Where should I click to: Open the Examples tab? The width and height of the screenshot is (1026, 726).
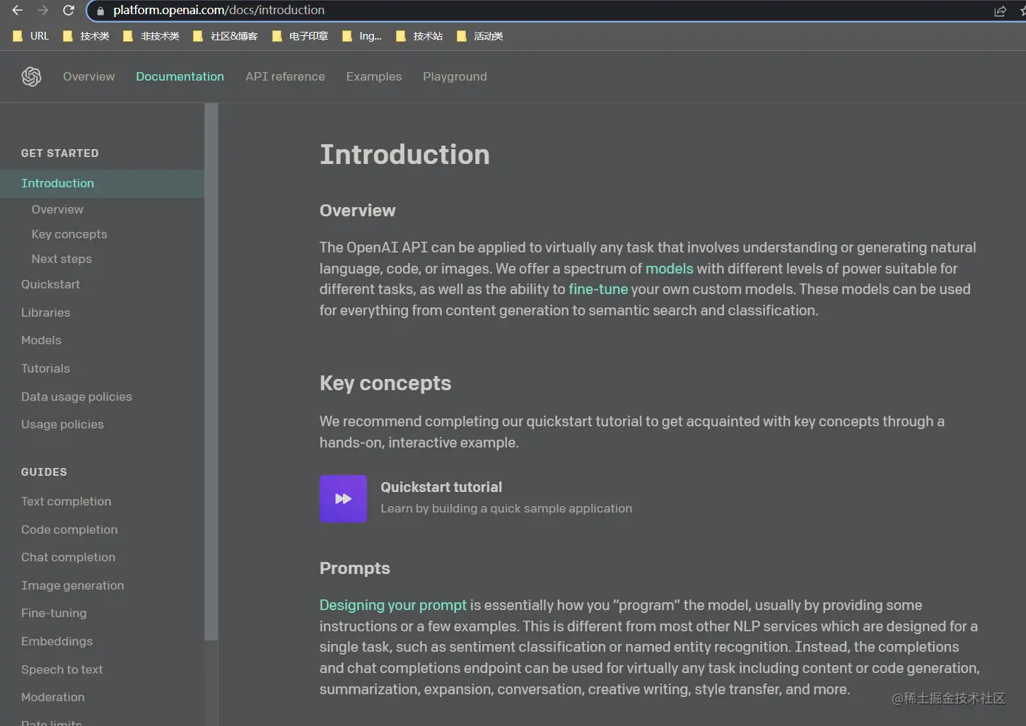coord(373,76)
